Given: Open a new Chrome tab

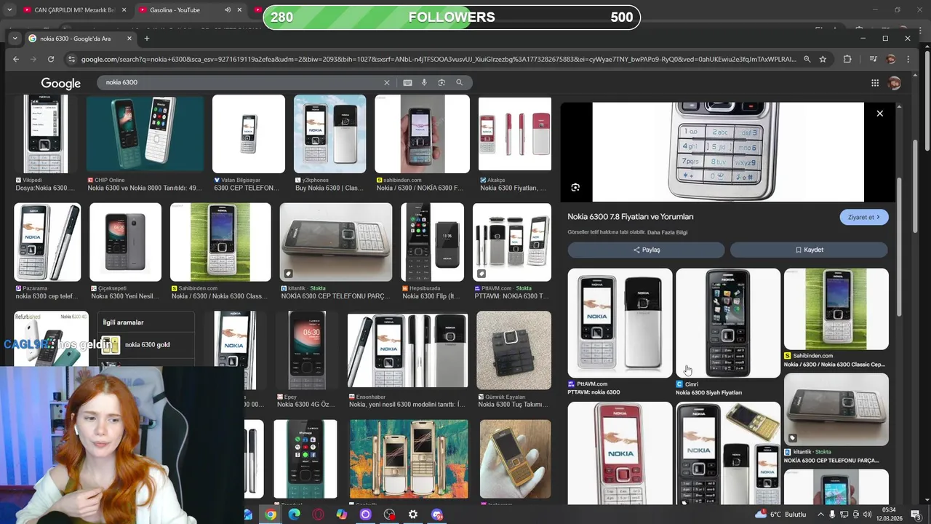Looking at the screenshot, I should pos(147,38).
